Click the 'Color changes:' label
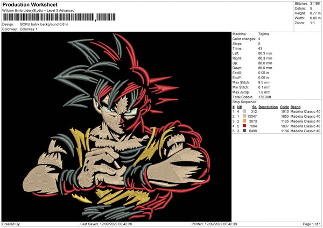The height and width of the screenshot is (228, 323). click(244, 39)
